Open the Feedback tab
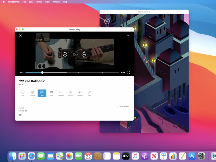The height and width of the screenshot is (162, 216). coord(61,93)
